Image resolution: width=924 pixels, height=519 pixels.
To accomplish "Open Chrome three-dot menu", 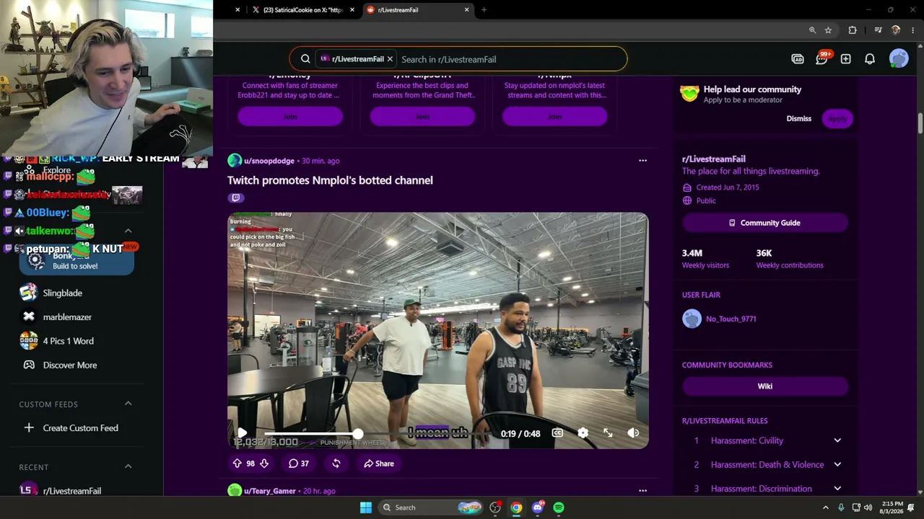I will (x=913, y=30).
